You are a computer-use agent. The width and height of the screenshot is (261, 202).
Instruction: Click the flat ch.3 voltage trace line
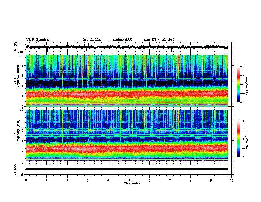(127, 169)
